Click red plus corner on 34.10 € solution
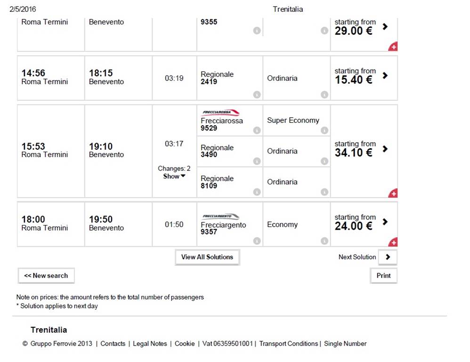The image size is (470, 362). tap(394, 193)
